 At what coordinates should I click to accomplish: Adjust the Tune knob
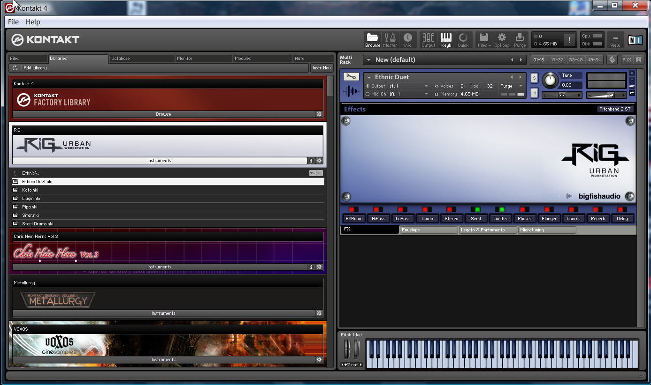(550, 80)
